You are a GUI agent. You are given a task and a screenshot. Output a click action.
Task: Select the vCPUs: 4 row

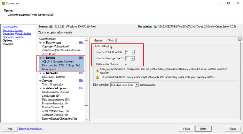(58, 62)
